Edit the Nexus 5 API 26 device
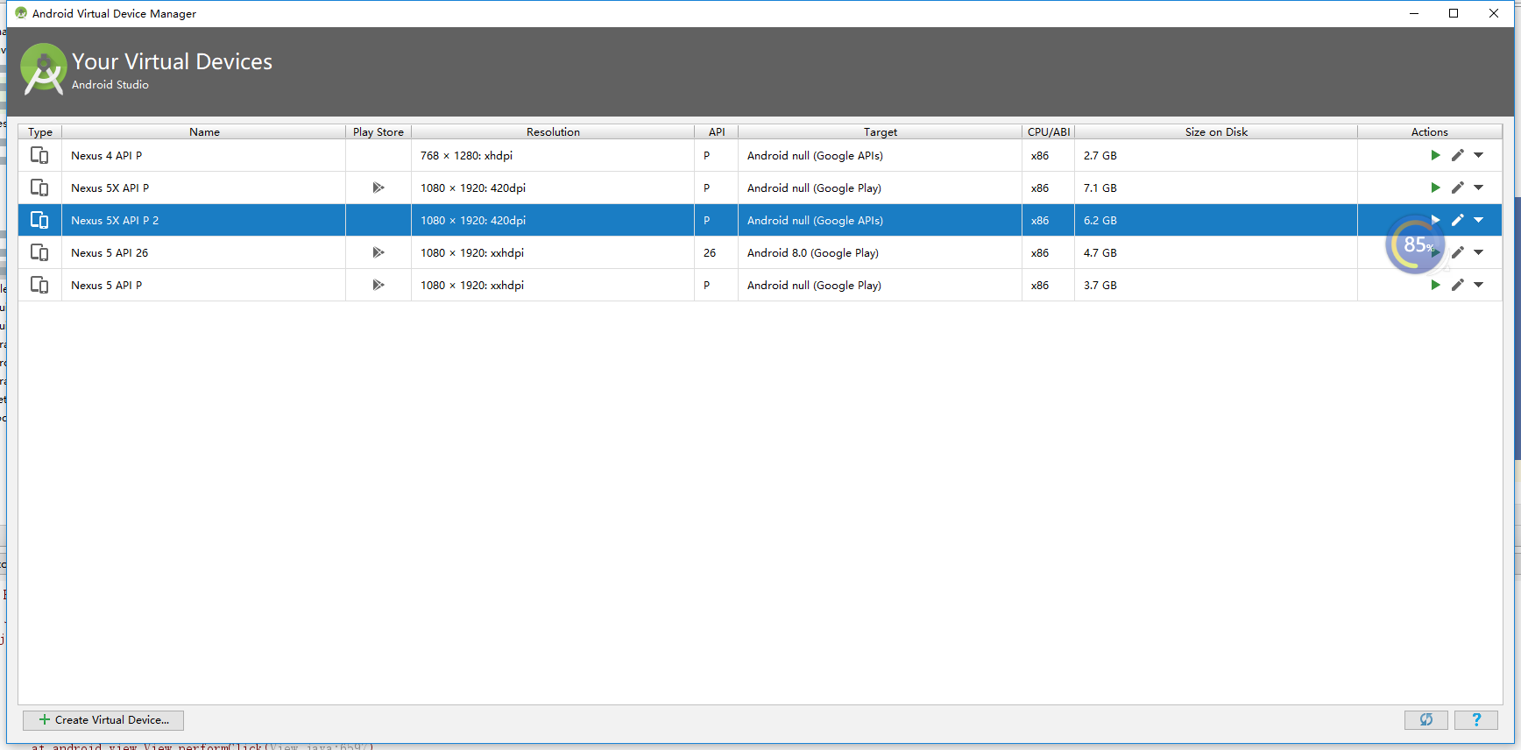 pyautogui.click(x=1457, y=252)
